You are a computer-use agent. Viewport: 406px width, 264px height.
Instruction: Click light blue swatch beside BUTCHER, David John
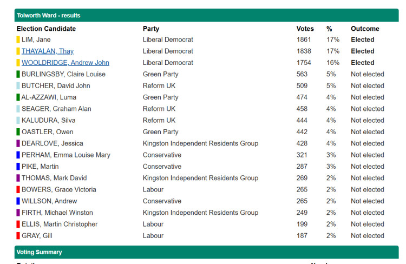point(18,85)
